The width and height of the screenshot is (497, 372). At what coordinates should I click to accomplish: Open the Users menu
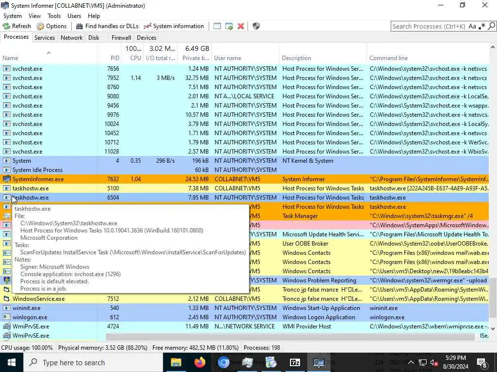click(x=74, y=16)
